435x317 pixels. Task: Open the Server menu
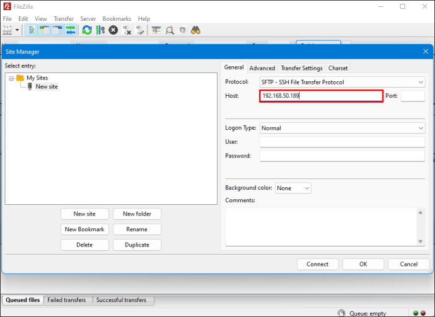[x=88, y=18]
